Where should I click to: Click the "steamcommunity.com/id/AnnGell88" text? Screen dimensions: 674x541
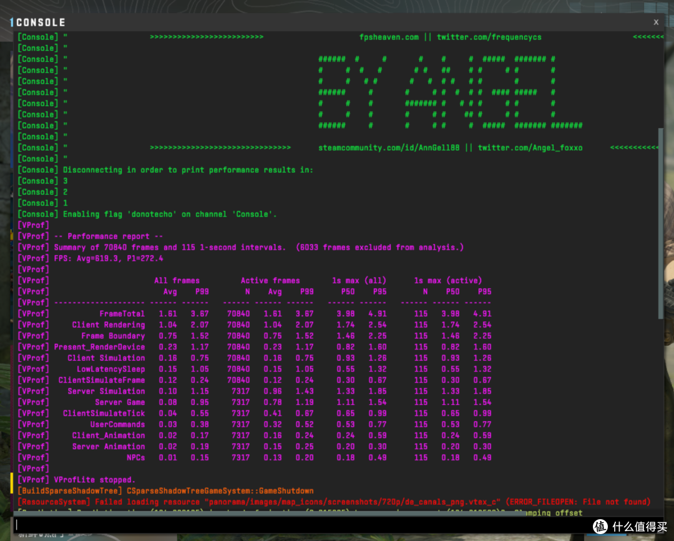coord(389,148)
